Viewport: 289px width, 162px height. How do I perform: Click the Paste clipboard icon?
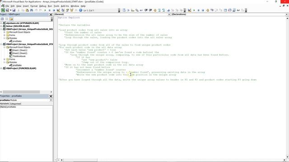(x=27, y=10)
